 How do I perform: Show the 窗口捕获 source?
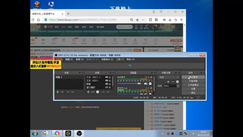tap(107, 87)
